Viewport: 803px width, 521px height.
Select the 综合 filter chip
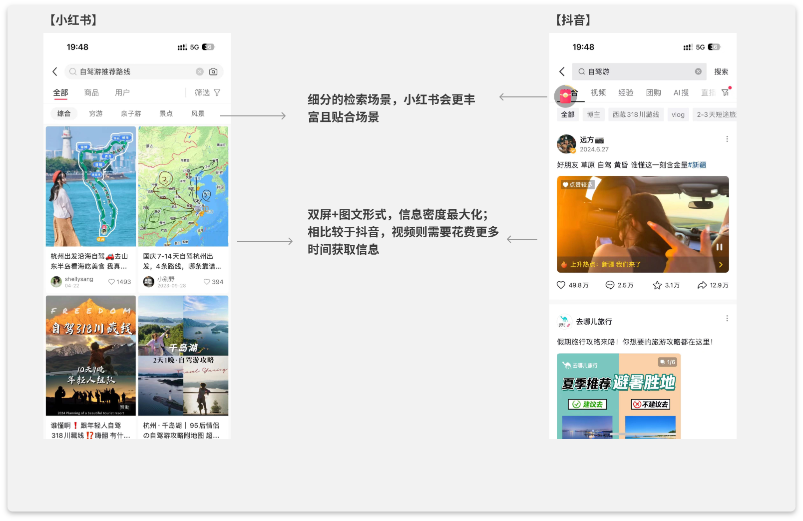64,113
